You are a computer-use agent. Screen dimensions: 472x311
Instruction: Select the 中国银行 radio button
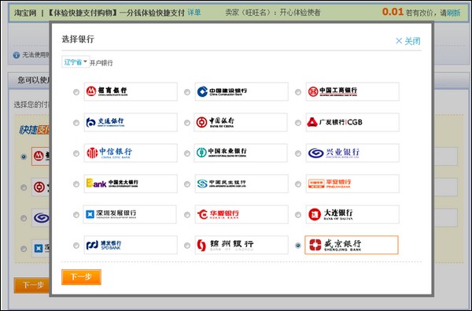[187, 123]
